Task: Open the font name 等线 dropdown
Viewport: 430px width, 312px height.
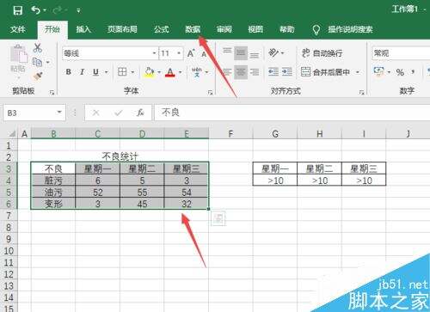Action: (x=154, y=53)
